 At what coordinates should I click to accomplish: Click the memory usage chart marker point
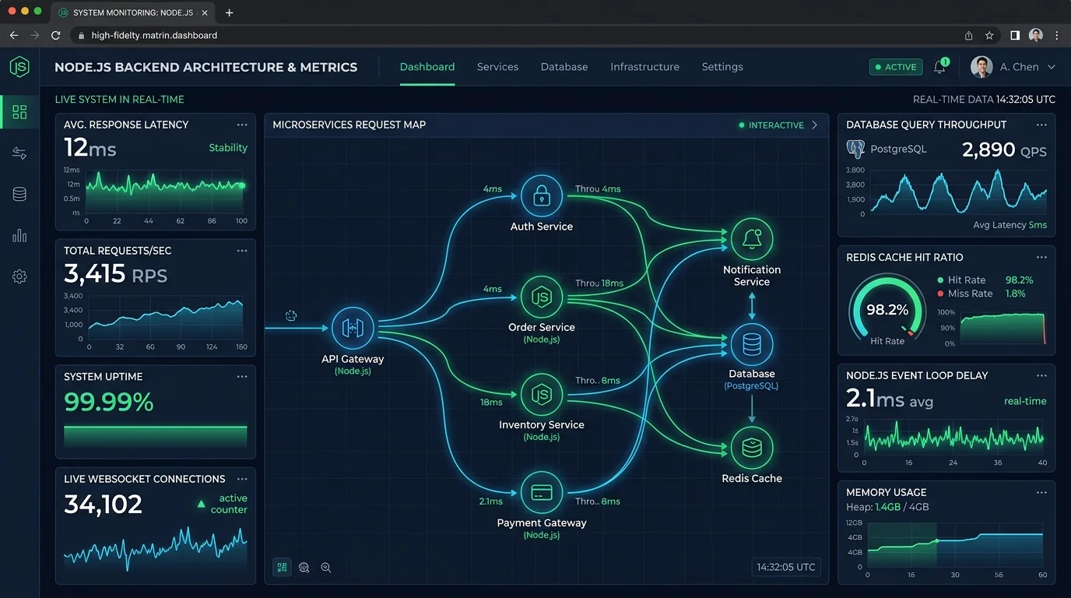pyautogui.click(x=937, y=540)
